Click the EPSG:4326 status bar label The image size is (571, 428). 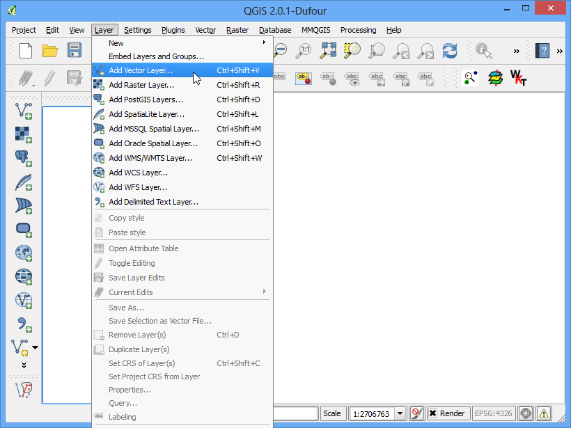pos(494,413)
